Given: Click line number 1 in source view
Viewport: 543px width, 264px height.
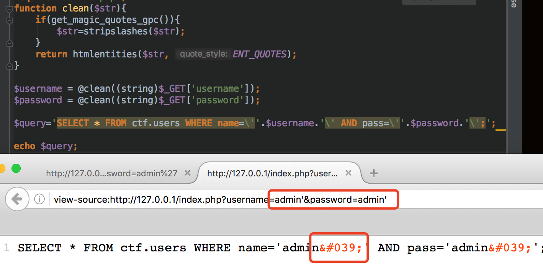Looking at the screenshot, I should tap(6, 248).
